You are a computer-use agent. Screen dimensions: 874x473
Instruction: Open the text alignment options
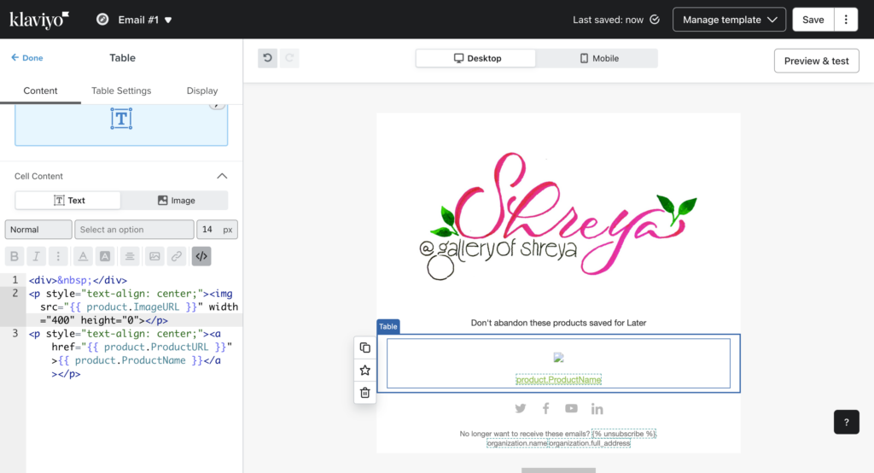(130, 256)
